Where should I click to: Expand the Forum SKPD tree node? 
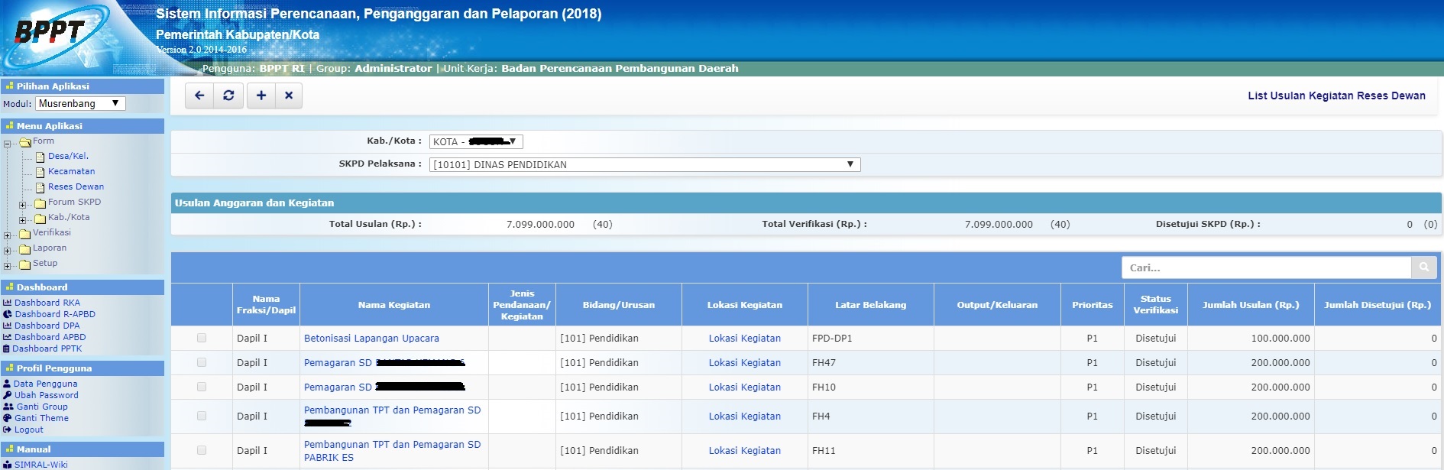22,205
